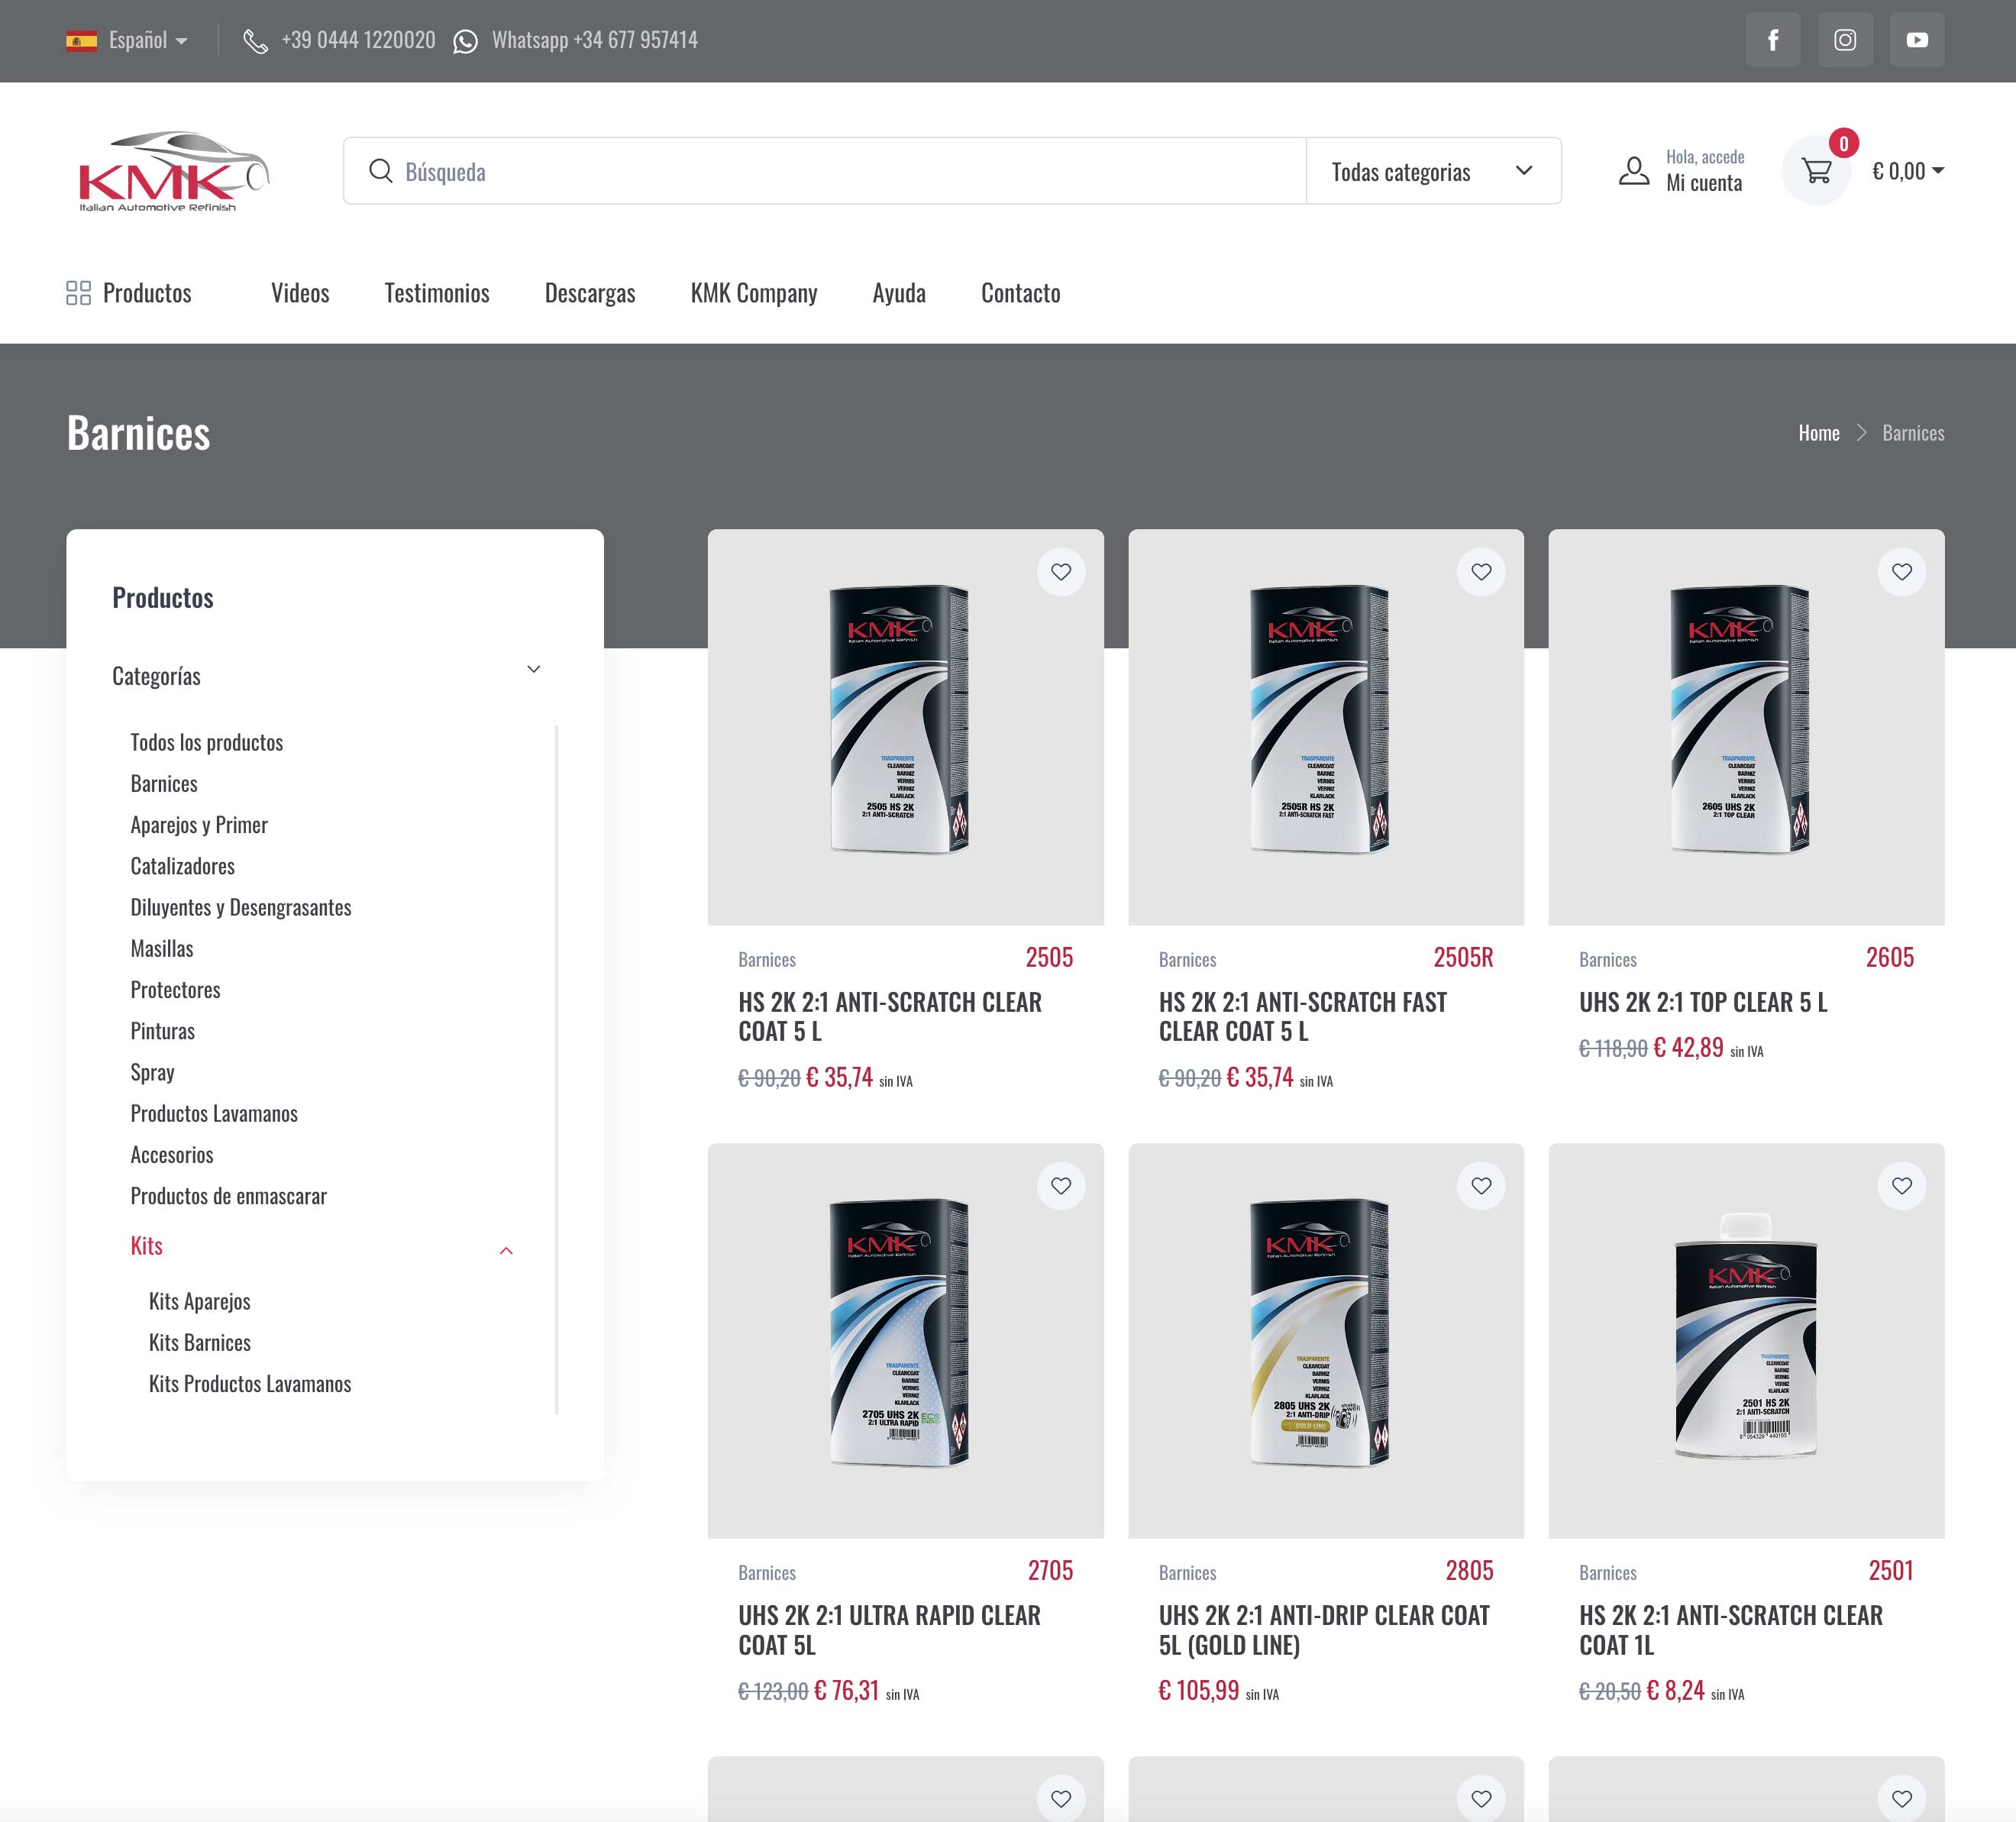Viewport: 2016px width, 1822px height.
Task: Select Kits Productos Lavamanos subcategory
Action: click(250, 1384)
